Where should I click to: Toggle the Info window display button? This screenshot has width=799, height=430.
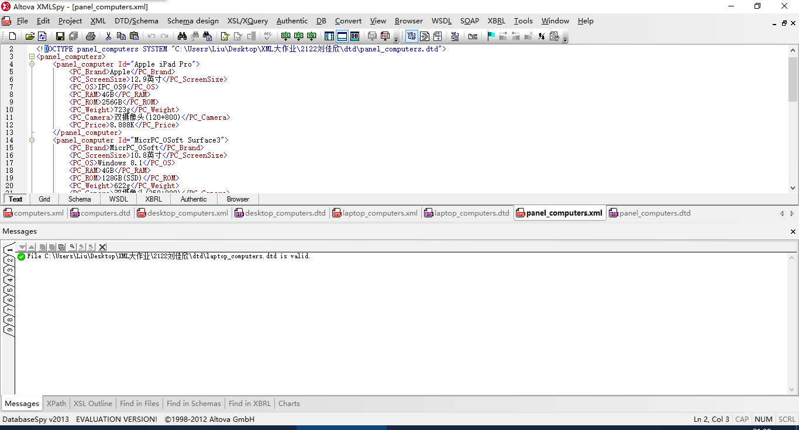point(342,36)
